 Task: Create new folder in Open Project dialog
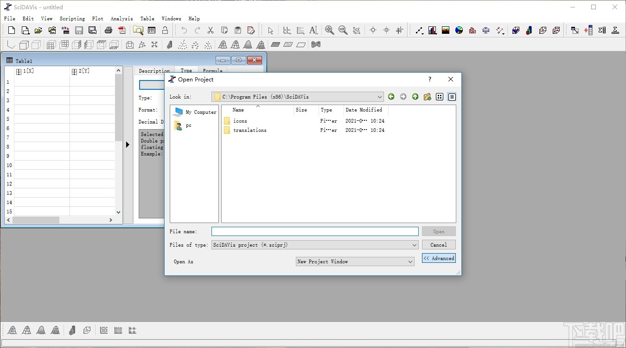(427, 97)
